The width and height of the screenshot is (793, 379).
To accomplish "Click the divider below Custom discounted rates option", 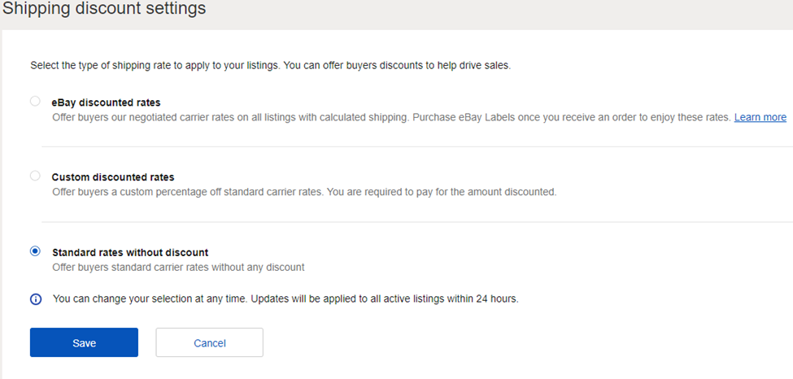I will tap(417, 222).
